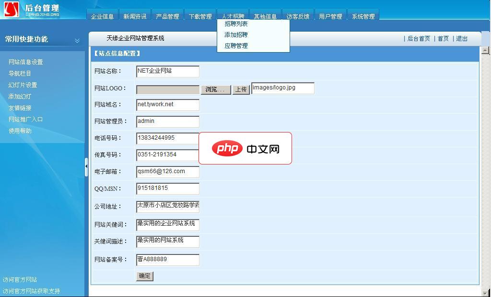
Task: Select 应聘管理 menu entry
Action: pyautogui.click(x=237, y=45)
